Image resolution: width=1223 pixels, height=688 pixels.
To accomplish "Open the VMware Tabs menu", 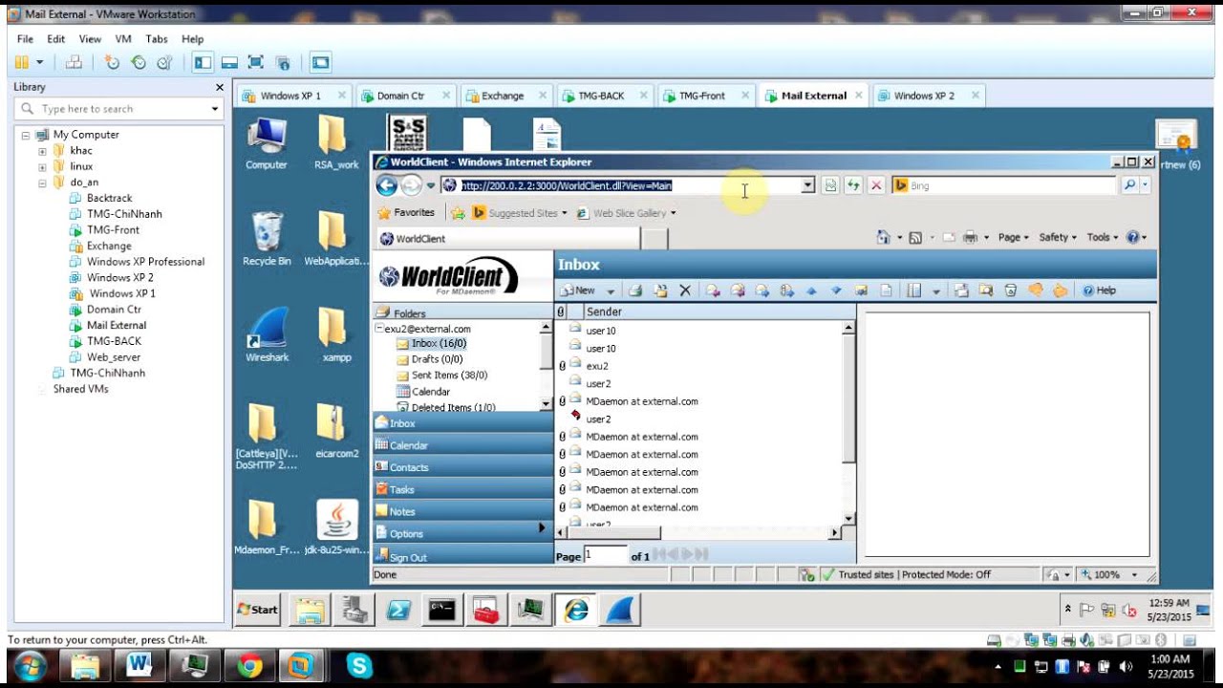I will (x=157, y=39).
